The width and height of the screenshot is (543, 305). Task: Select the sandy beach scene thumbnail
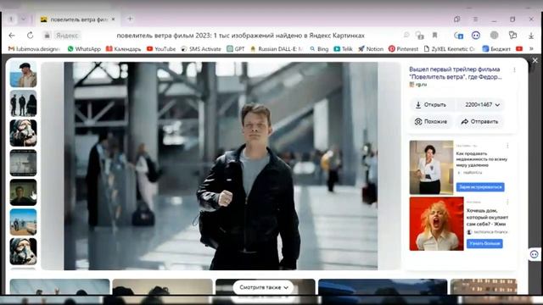coord(23,222)
